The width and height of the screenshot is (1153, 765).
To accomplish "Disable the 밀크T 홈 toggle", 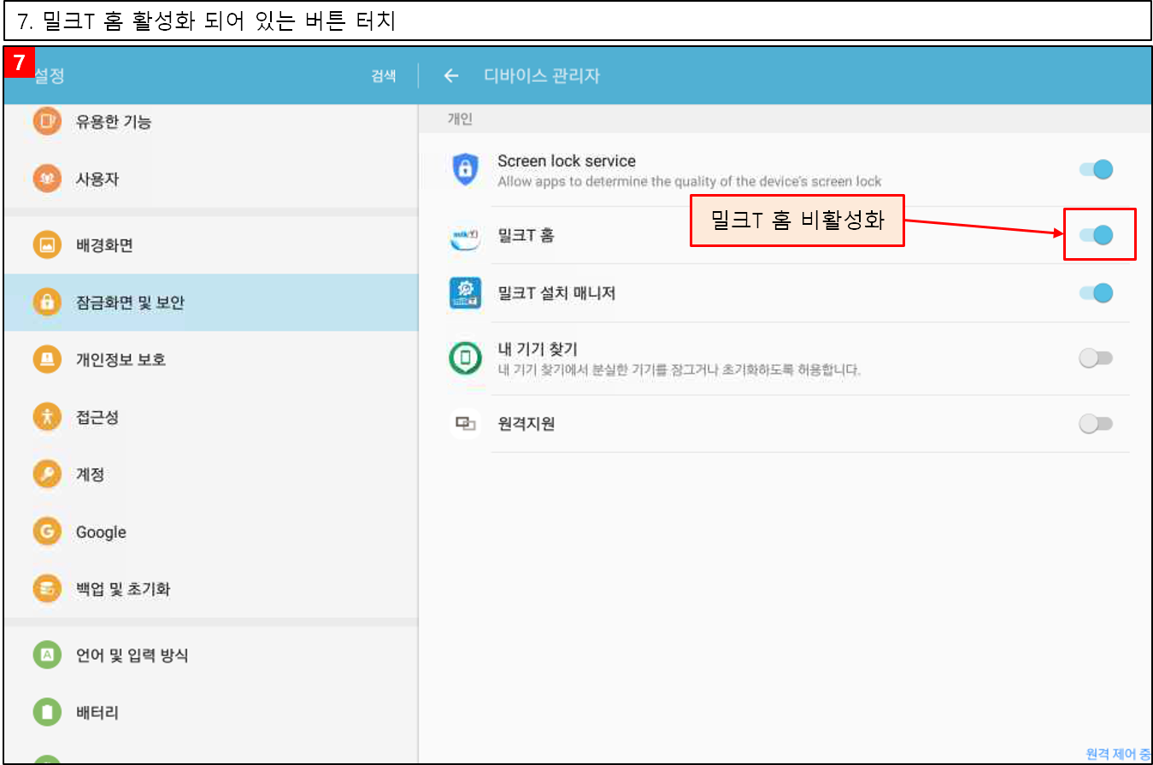I will [x=1096, y=234].
